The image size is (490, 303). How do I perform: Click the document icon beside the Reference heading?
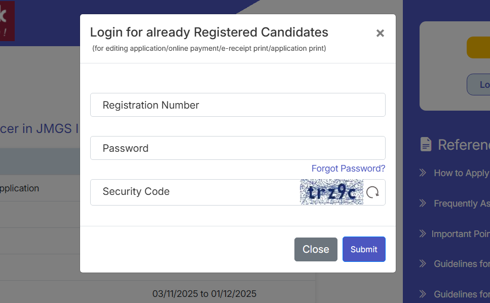[426, 144]
